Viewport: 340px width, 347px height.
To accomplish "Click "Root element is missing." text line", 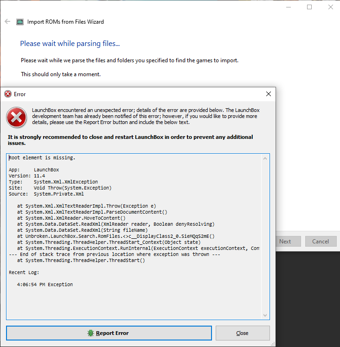I will (42, 157).
